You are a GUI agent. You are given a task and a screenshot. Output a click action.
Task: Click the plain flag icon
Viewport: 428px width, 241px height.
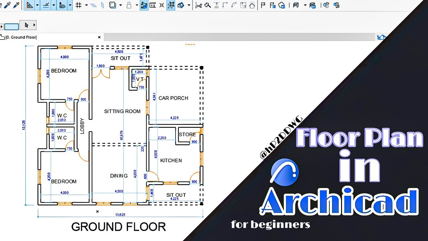click(x=263, y=5)
